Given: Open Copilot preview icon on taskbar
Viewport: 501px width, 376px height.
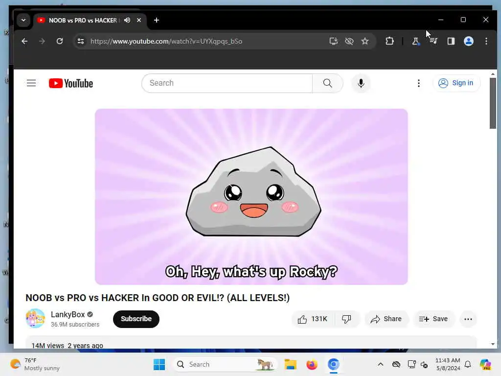Looking at the screenshot, I should point(485,364).
